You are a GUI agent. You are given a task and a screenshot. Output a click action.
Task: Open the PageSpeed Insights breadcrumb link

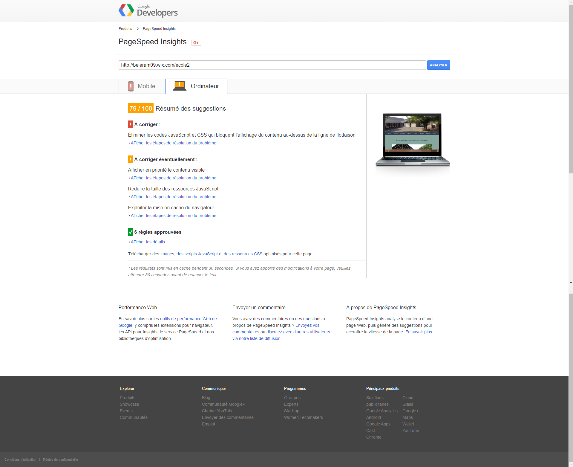(159, 29)
